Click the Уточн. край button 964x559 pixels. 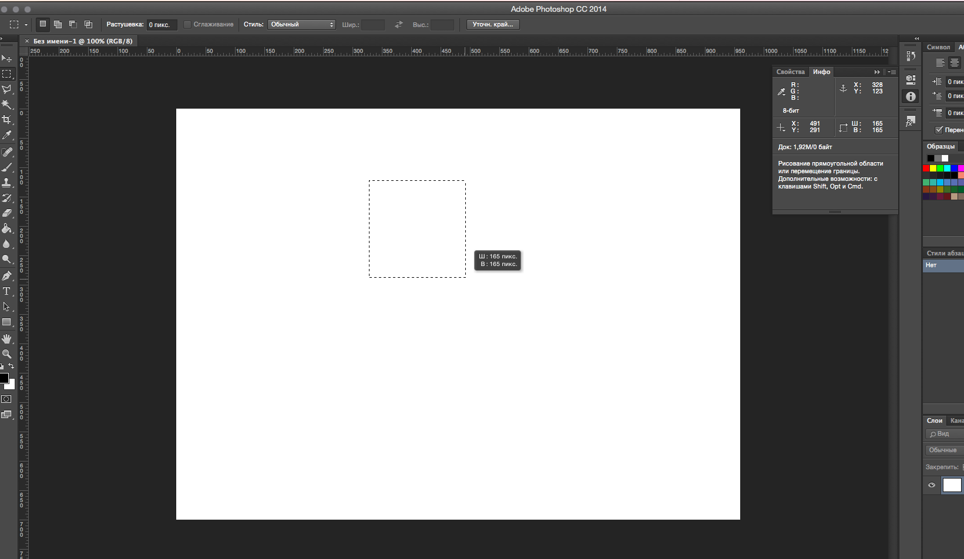(x=493, y=25)
